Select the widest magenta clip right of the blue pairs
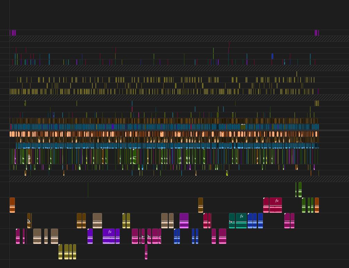Image resolution: width=349 pixels, height=268 pixels. 222,236
